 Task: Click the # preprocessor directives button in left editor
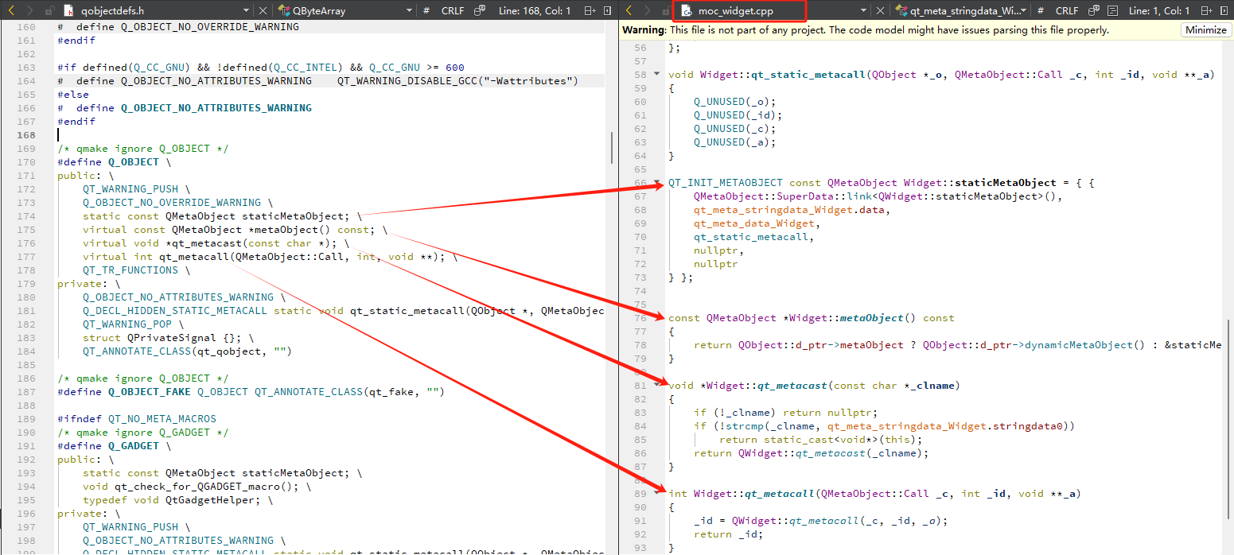pyautogui.click(x=426, y=10)
